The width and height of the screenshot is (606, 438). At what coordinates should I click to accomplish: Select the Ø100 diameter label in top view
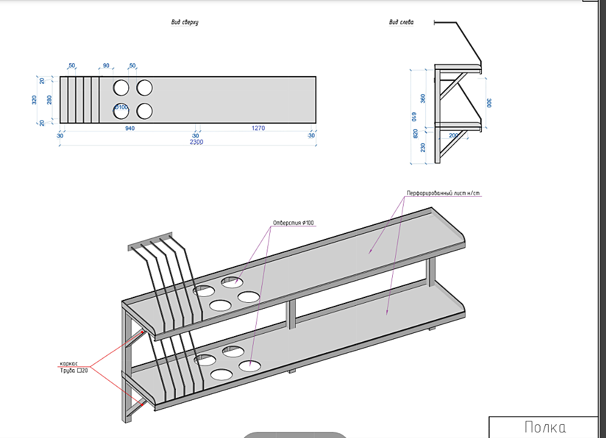(121, 107)
